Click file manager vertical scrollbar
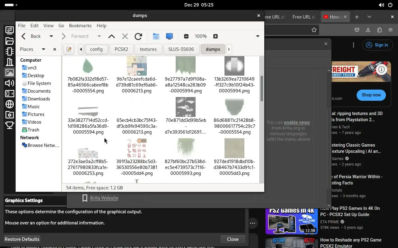This screenshot has height=248, width=398. pyautogui.click(x=262, y=89)
